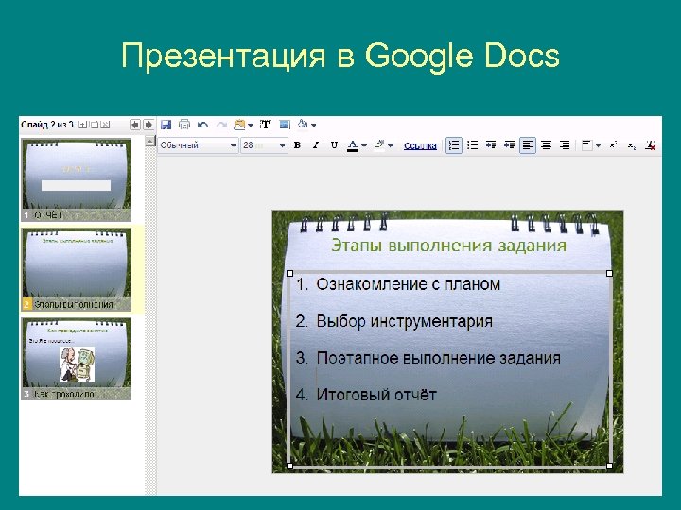Screen dimensions: 681x510
Task: Open the text color dropdown arrow
Action: pos(364,146)
